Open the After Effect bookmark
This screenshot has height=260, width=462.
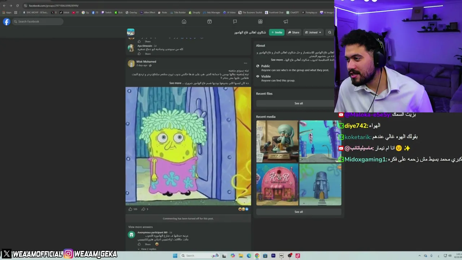click(148, 13)
